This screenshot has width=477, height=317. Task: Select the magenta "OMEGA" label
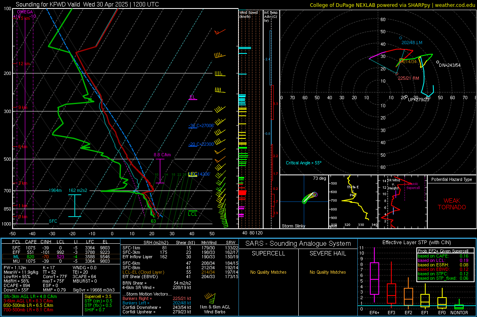pyautogui.click(x=25, y=12)
